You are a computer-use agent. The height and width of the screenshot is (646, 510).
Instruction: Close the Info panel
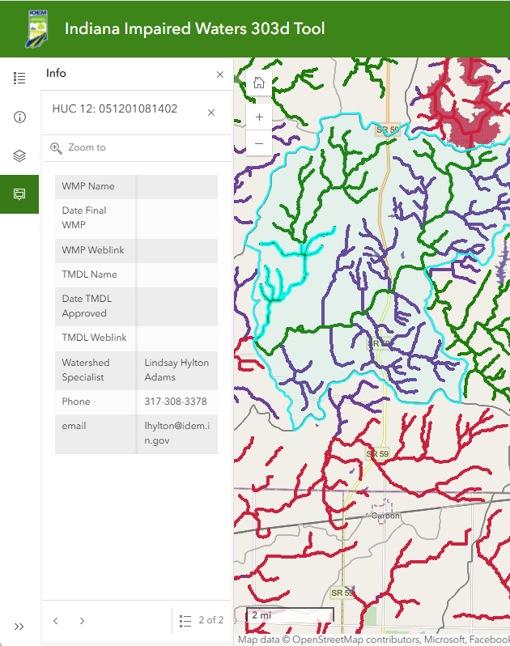tap(220, 74)
